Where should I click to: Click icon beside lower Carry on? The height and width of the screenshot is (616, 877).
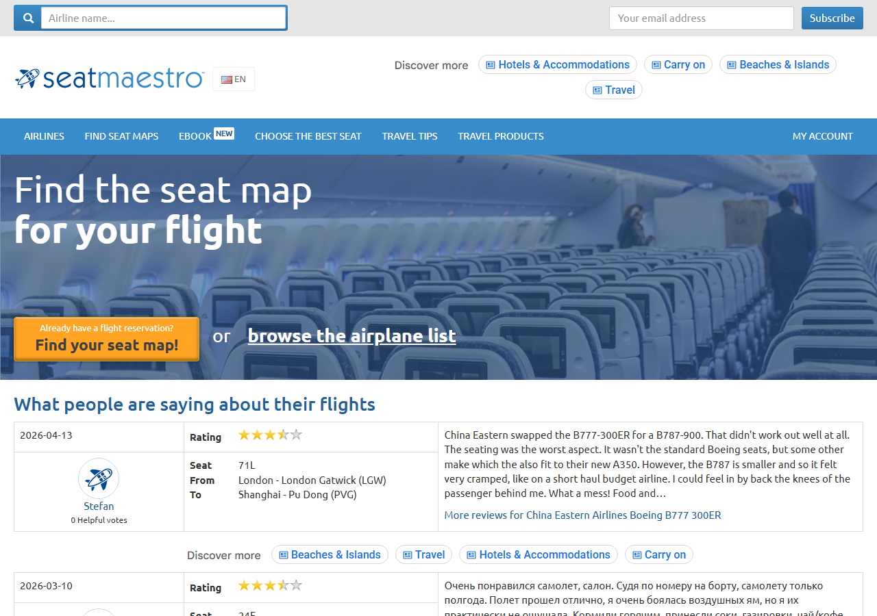pos(637,555)
